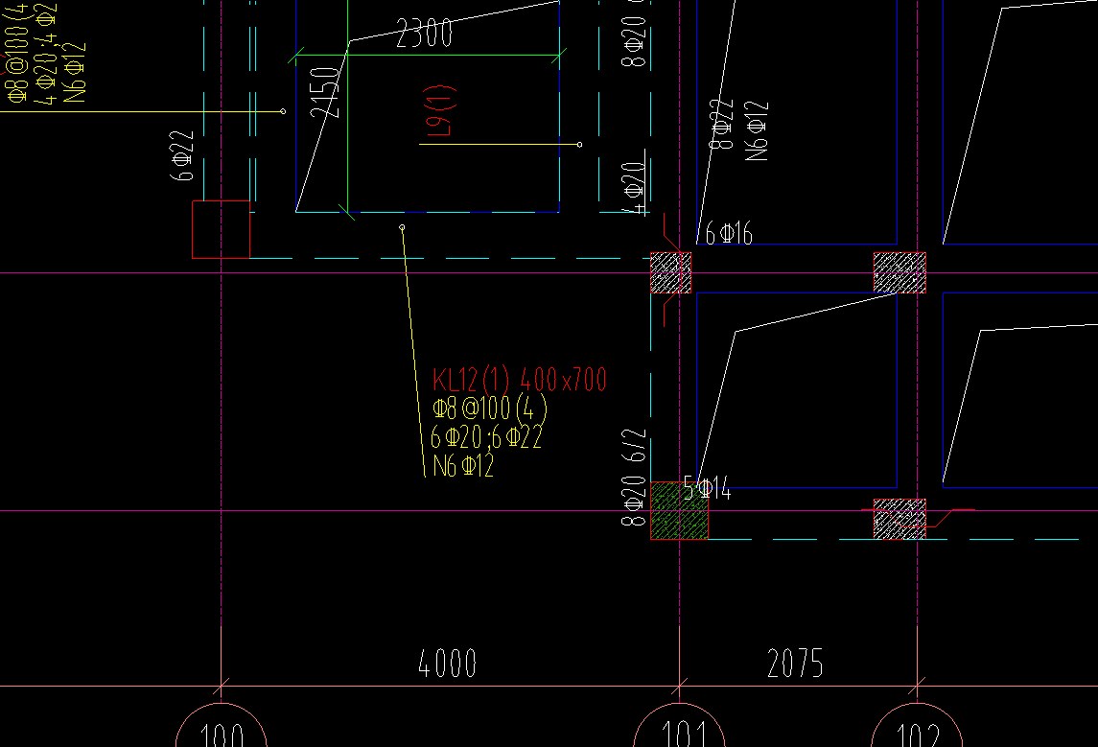Pick the vertical 8Φ22 rebar text
The width and height of the screenshot is (1098, 747).
pos(722,124)
